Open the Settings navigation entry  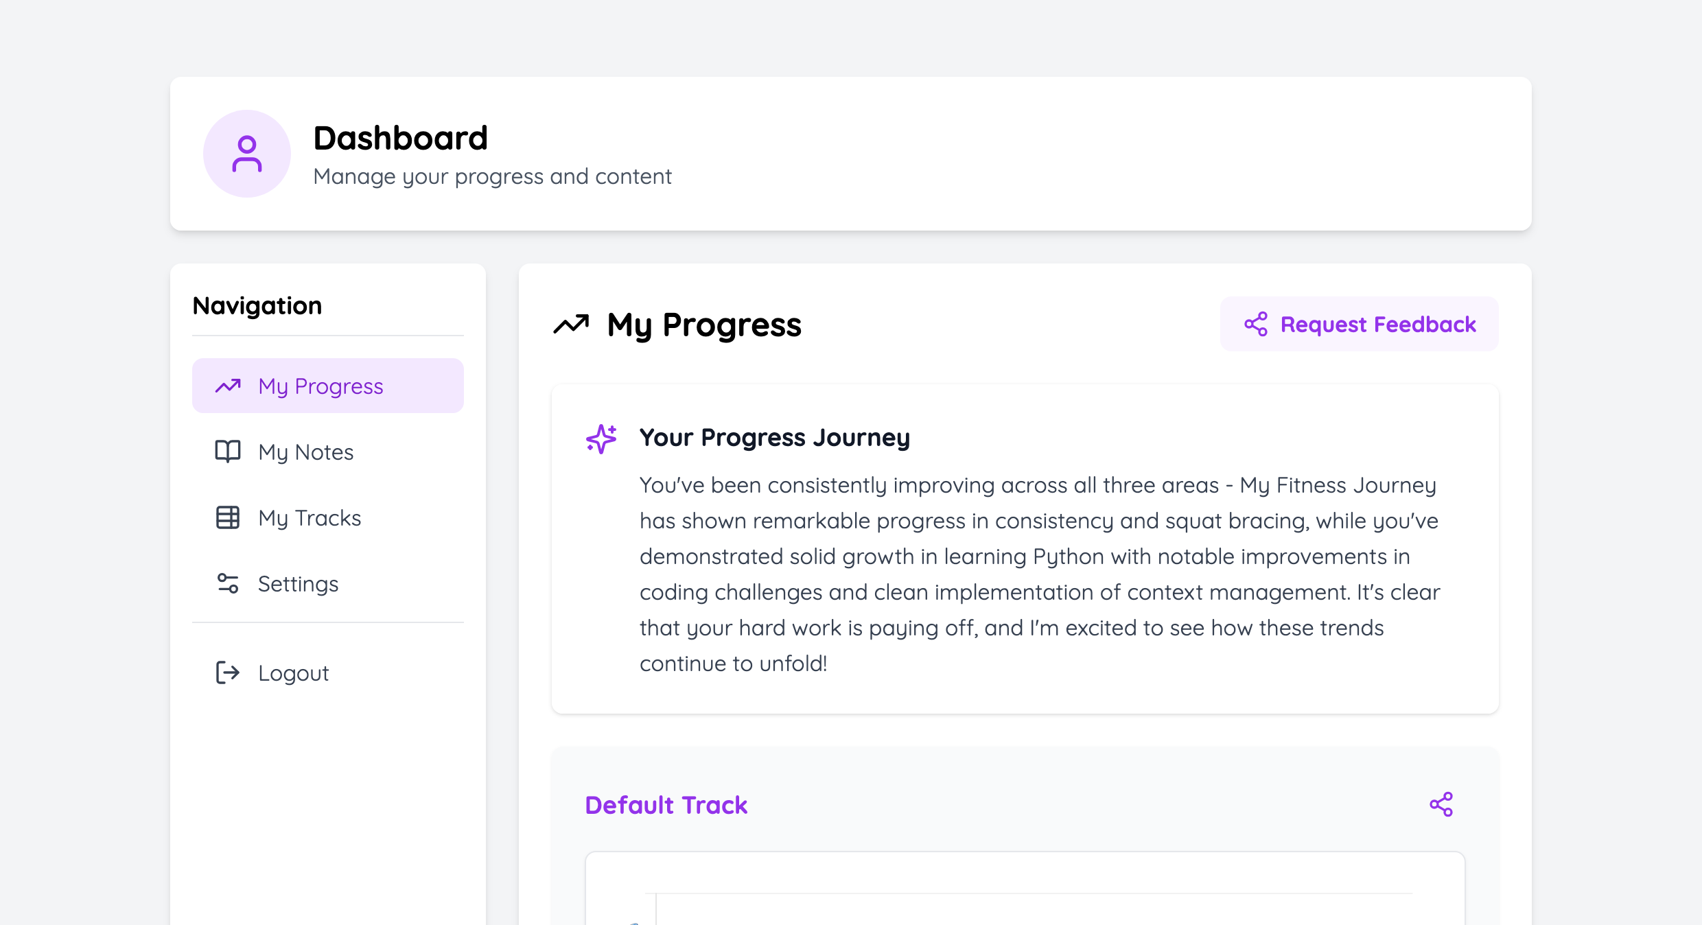click(298, 583)
